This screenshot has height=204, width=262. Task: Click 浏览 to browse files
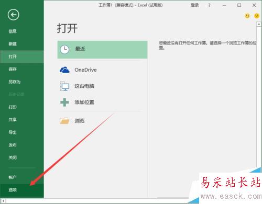(80, 121)
